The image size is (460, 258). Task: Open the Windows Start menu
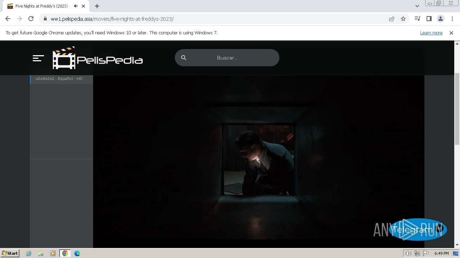point(10,253)
